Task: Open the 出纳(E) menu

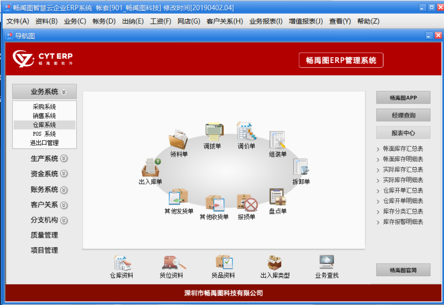Action: [133, 21]
